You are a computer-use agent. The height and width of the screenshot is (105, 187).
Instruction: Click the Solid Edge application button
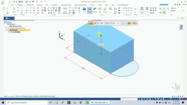[3, 3]
